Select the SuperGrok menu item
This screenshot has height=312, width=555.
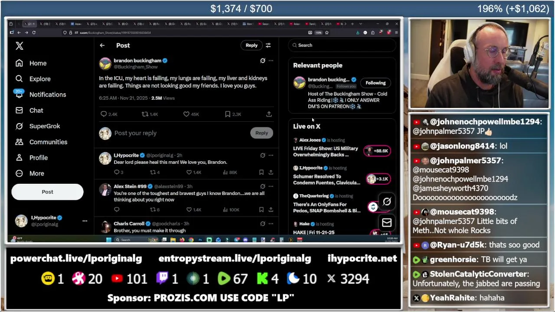coord(45,126)
